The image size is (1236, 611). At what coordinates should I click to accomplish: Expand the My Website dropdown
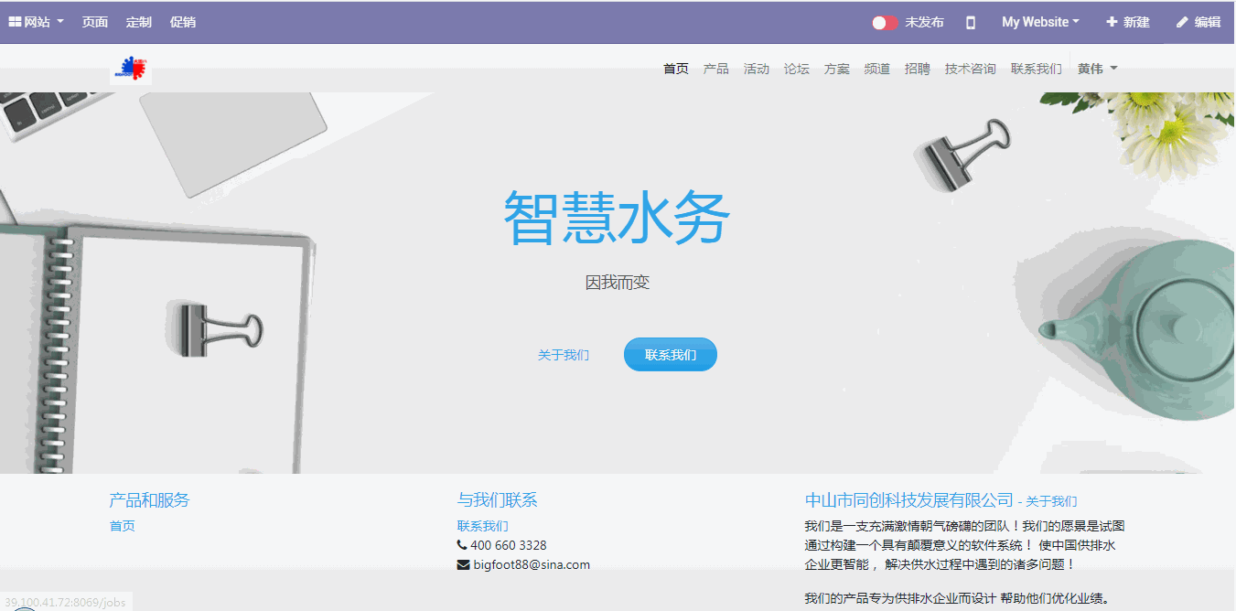tap(1040, 22)
